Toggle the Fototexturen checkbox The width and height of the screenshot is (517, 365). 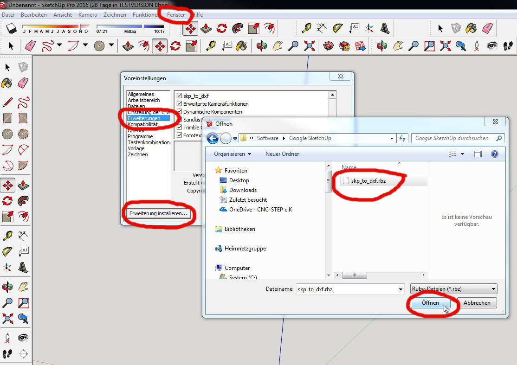(x=179, y=135)
